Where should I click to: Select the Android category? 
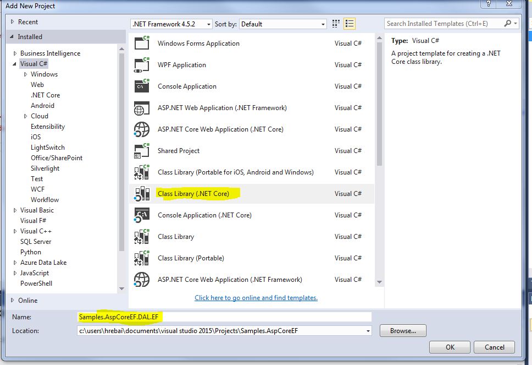42,106
